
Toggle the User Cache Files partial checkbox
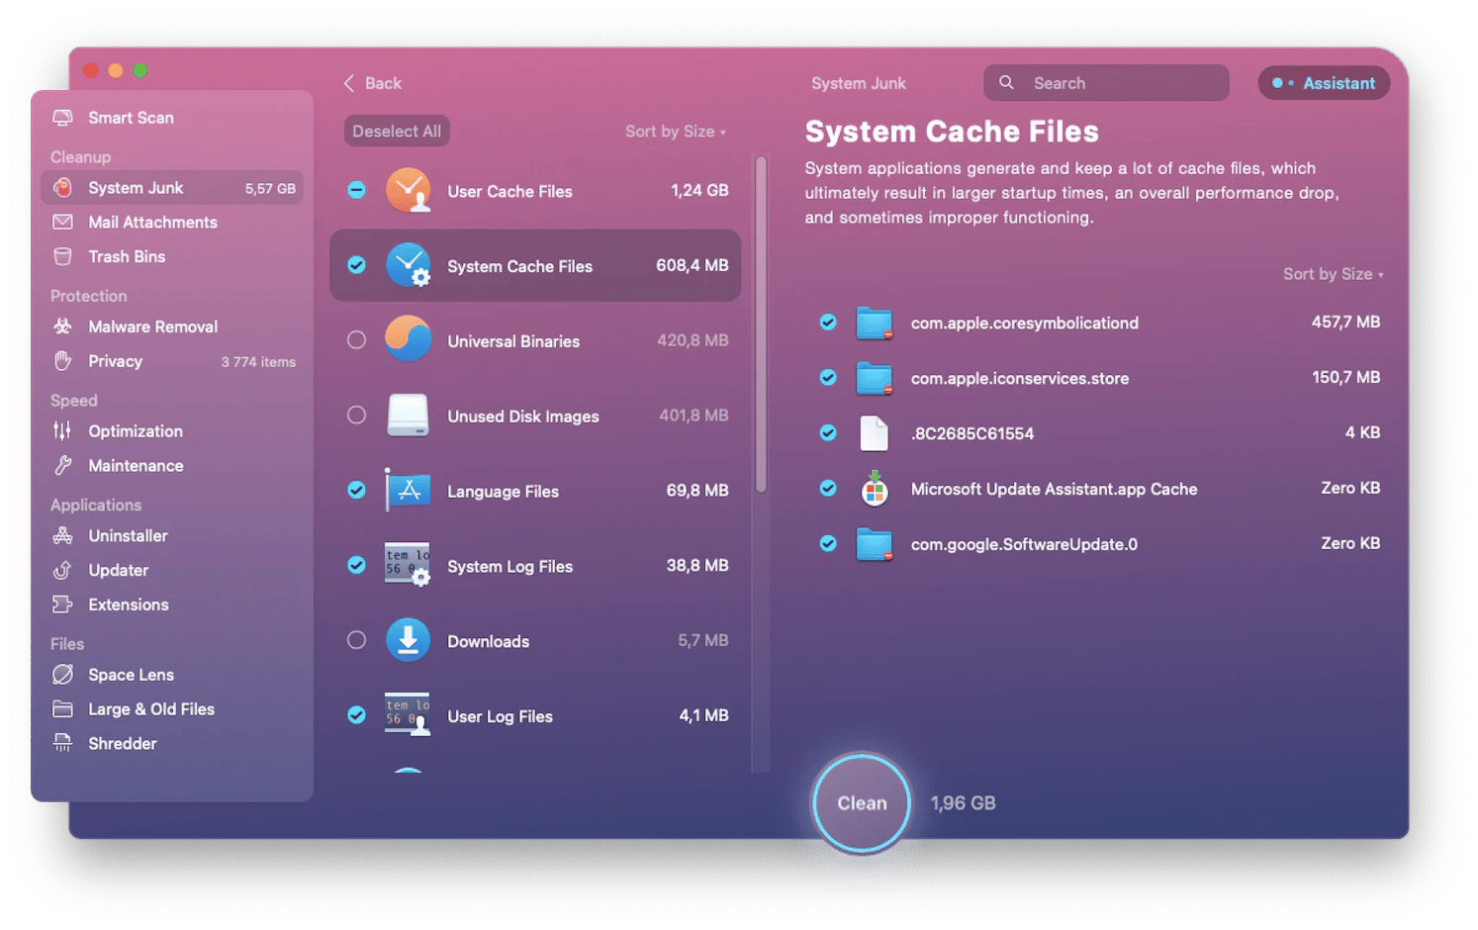pyautogui.click(x=357, y=190)
